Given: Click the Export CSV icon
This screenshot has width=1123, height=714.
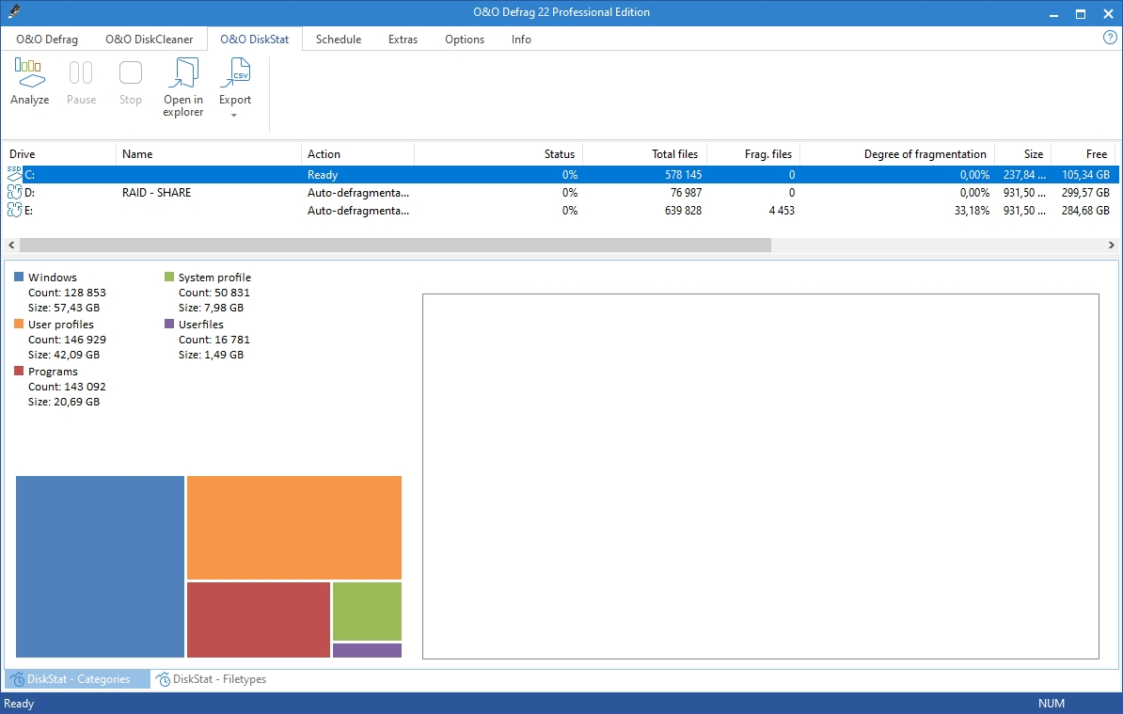Looking at the screenshot, I should (x=235, y=73).
